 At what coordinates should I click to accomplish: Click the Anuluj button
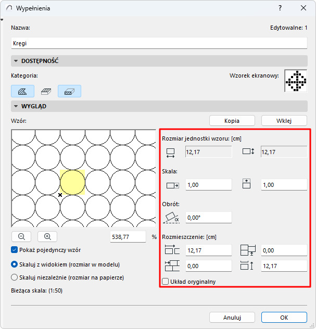point(232,317)
